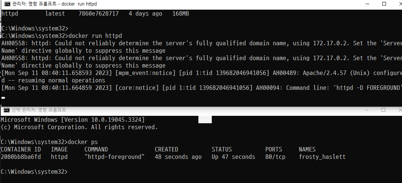Click the COMMAND column header
402x183 pixels.
pyautogui.click(x=96, y=149)
